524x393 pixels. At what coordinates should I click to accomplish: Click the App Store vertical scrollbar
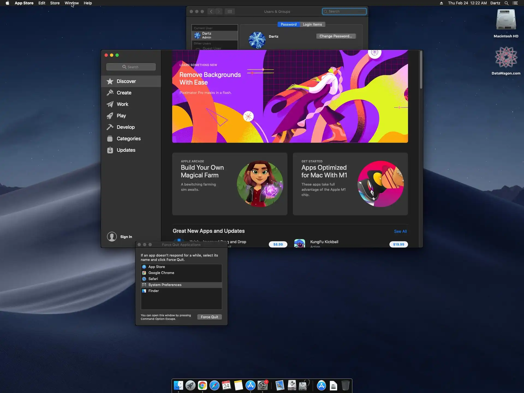coord(421,70)
